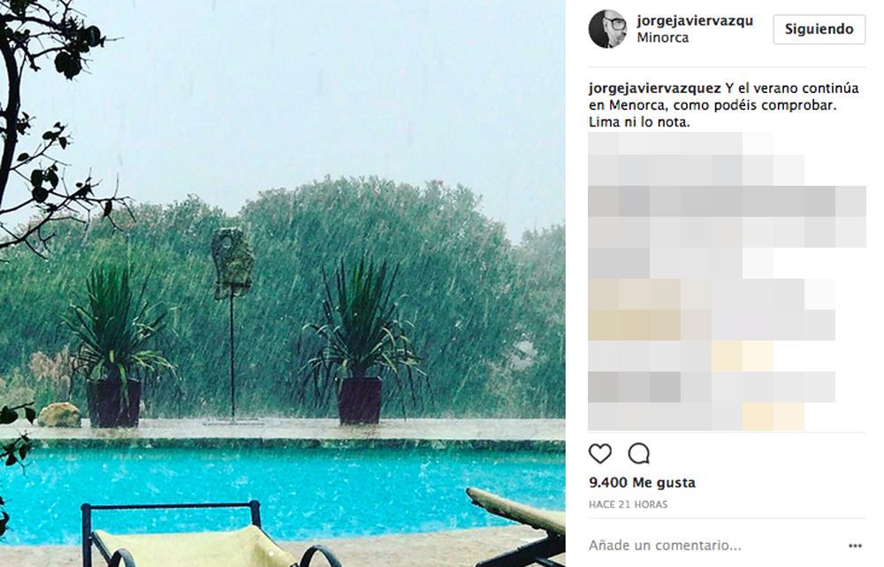Click the jorgejaviervazquez profile avatar
This screenshot has width=884, height=567.
pyautogui.click(x=608, y=29)
